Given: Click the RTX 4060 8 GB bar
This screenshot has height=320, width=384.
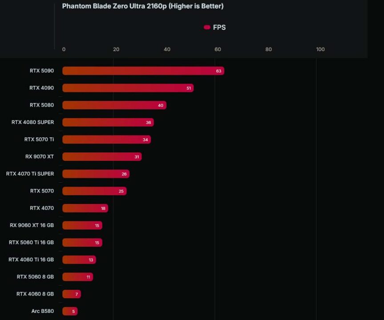Looking at the screenshot, I should click(72, 294).
